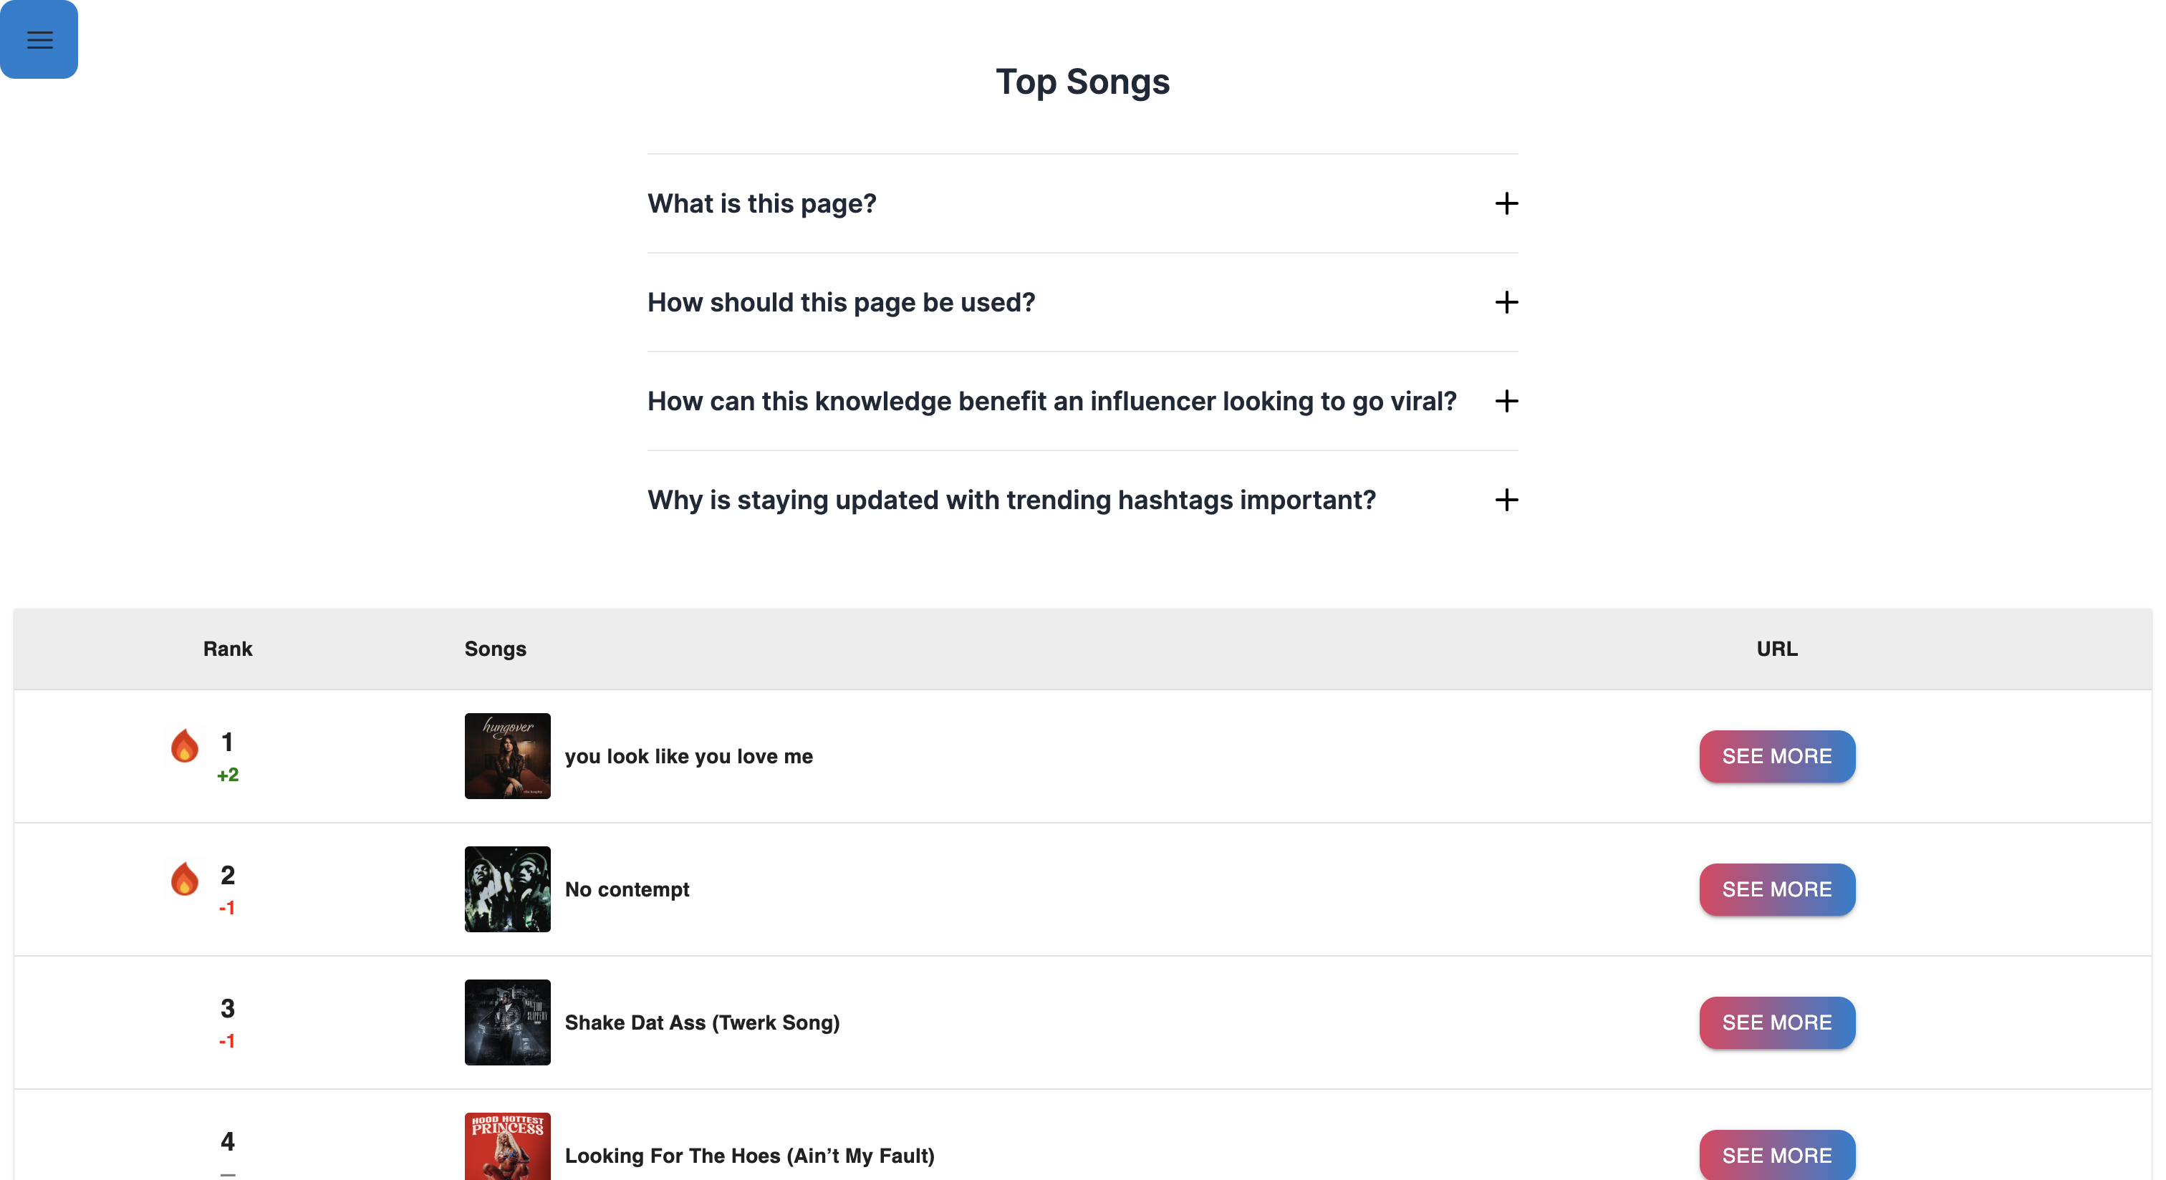This screenshot has width=2166, height=1180.
Task: Open the hamburger menu button
Action: [x=39, y=39]
